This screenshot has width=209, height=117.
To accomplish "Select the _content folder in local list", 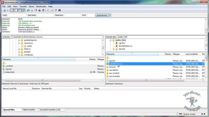I will coord(9,66).
